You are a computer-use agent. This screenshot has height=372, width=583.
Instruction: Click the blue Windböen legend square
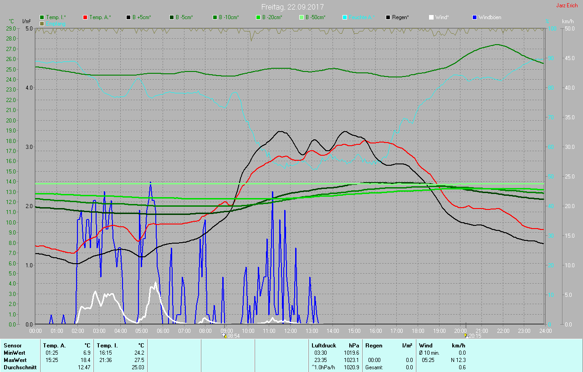point(475,17)
